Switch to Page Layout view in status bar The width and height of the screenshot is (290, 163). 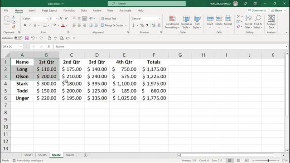click(238, 160)
